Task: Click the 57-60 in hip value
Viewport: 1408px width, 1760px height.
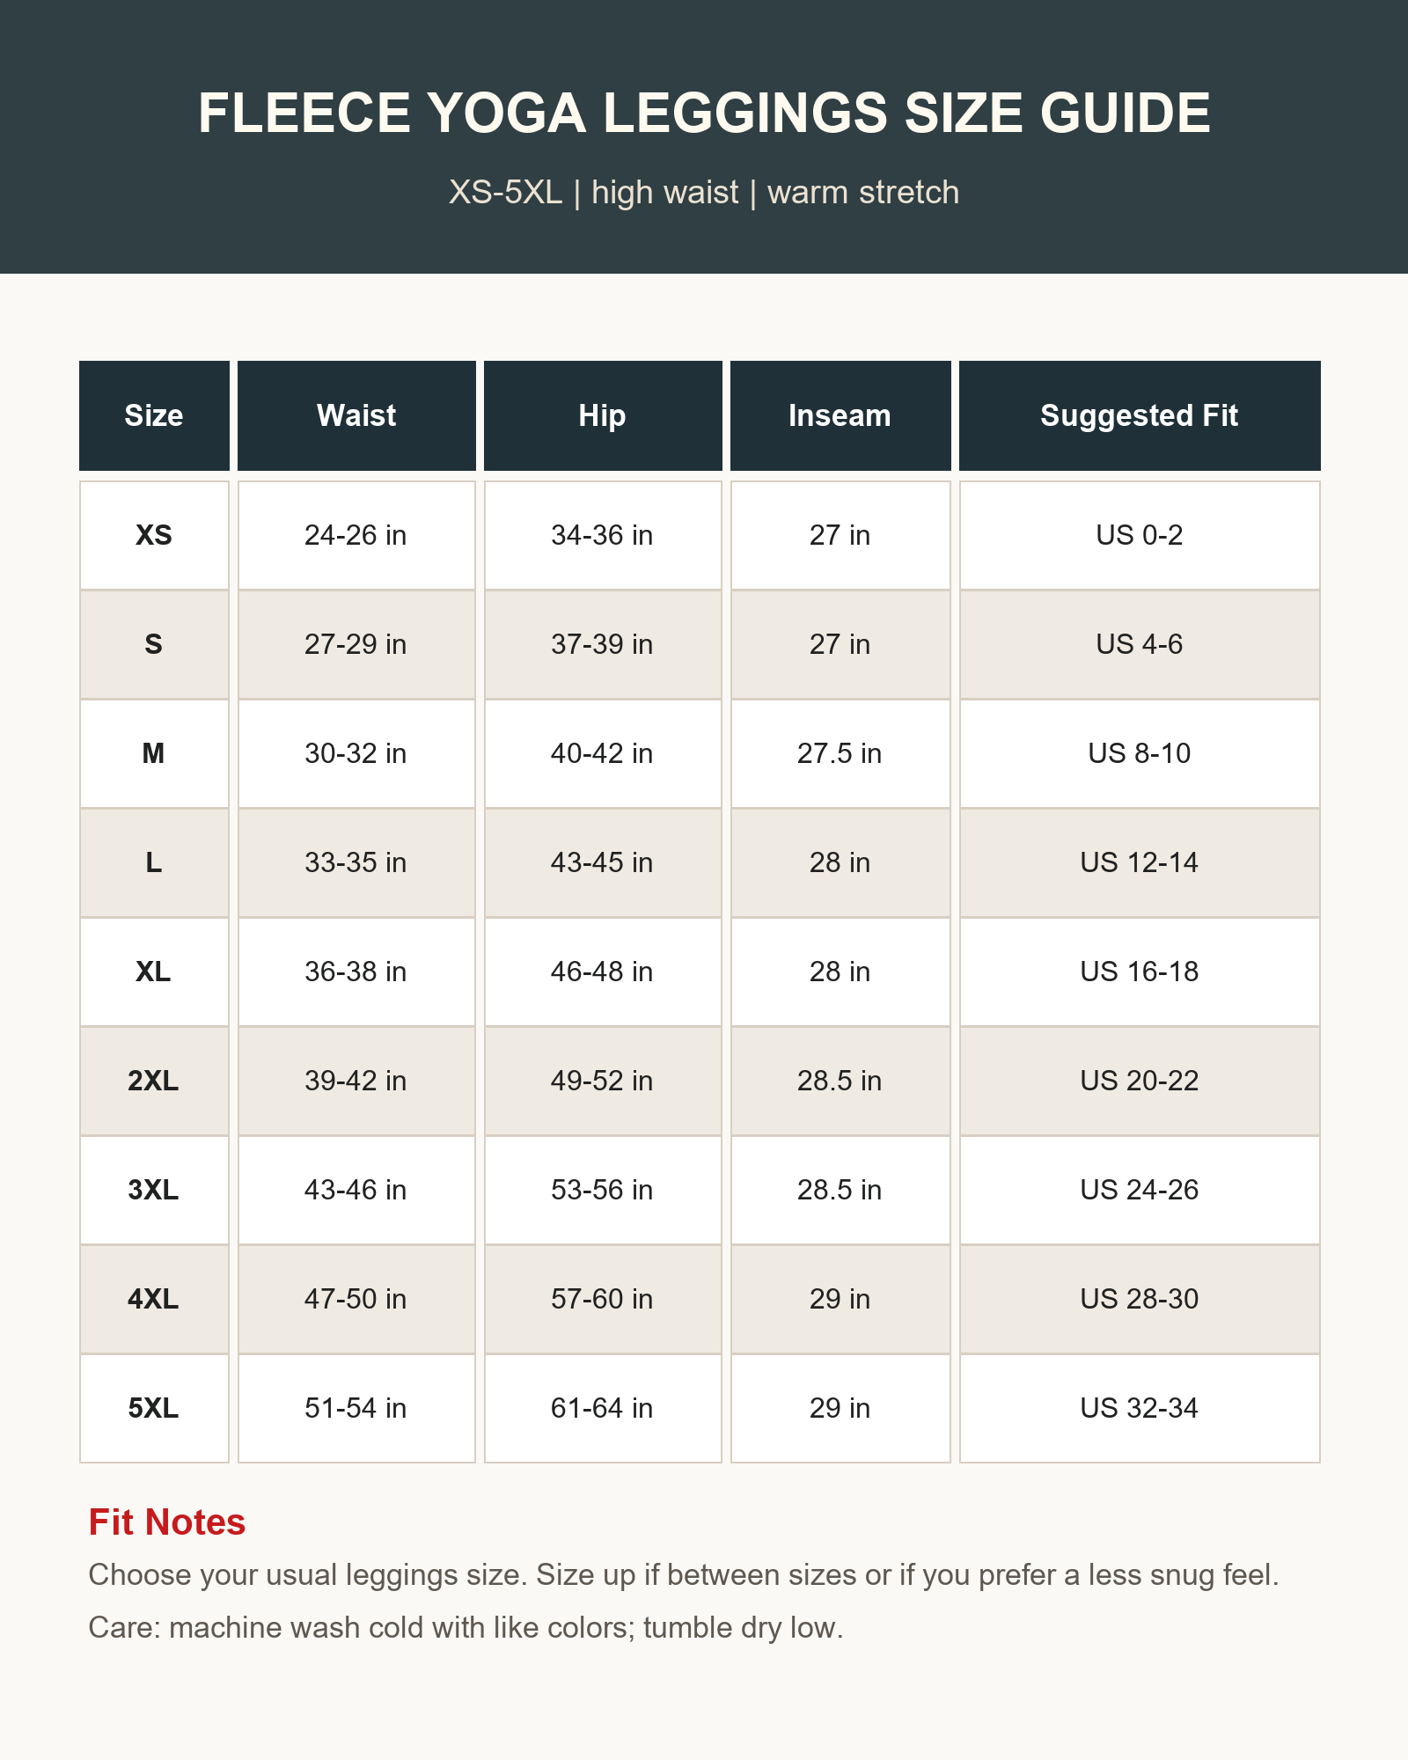Action: pos(603,1299)
